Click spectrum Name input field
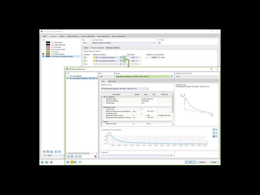Screen dimensions: 260x195 coord(143,76)
